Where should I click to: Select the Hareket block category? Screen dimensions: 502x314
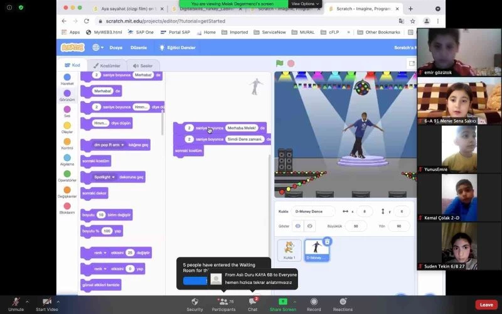click(67, 79)
